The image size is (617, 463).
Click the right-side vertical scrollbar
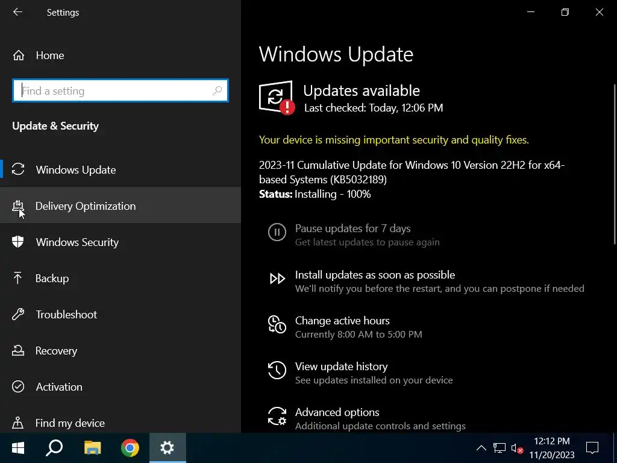pos(615,163)
